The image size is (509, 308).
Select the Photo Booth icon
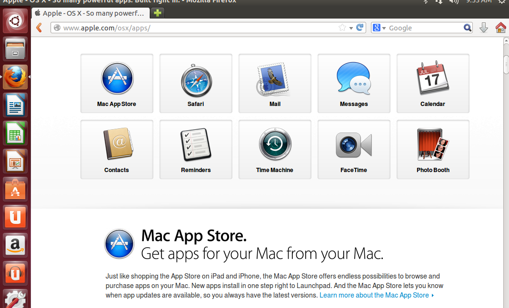(433, 144)
